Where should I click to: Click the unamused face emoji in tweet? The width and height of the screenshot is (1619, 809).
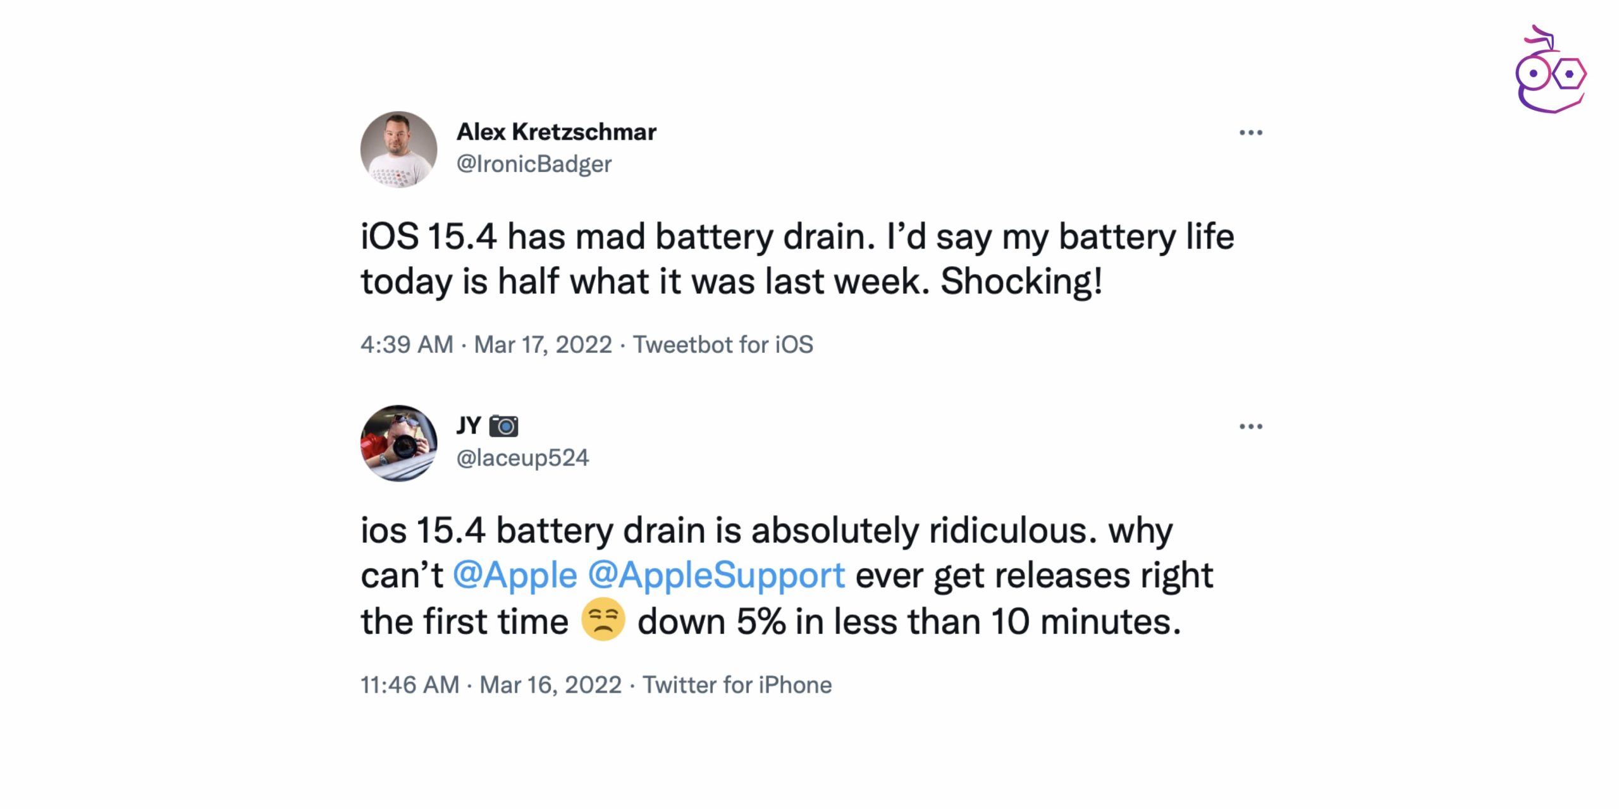tap(603, 619)
